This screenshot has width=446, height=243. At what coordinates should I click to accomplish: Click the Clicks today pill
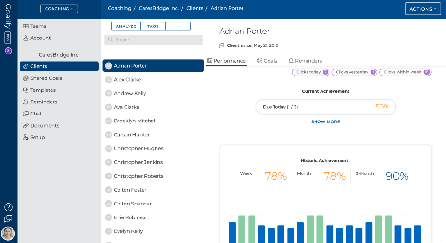point(311,72)
